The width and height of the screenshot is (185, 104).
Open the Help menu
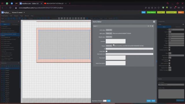(x=32, y=16)
